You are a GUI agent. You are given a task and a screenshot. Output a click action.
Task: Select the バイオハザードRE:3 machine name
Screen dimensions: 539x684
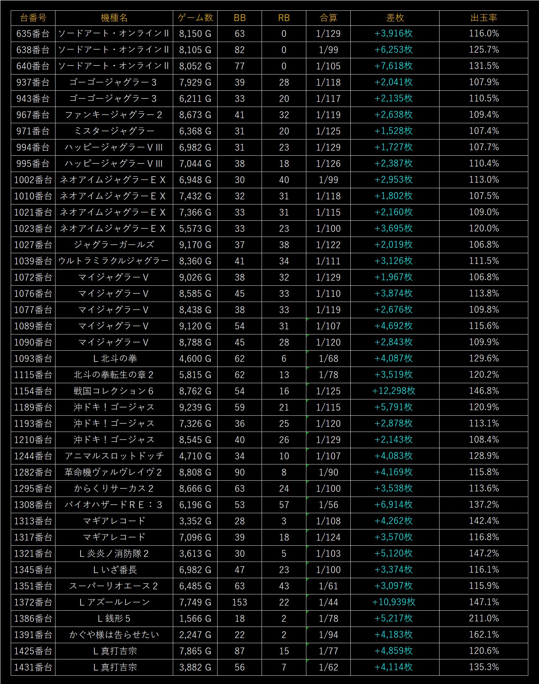point(114,505)
